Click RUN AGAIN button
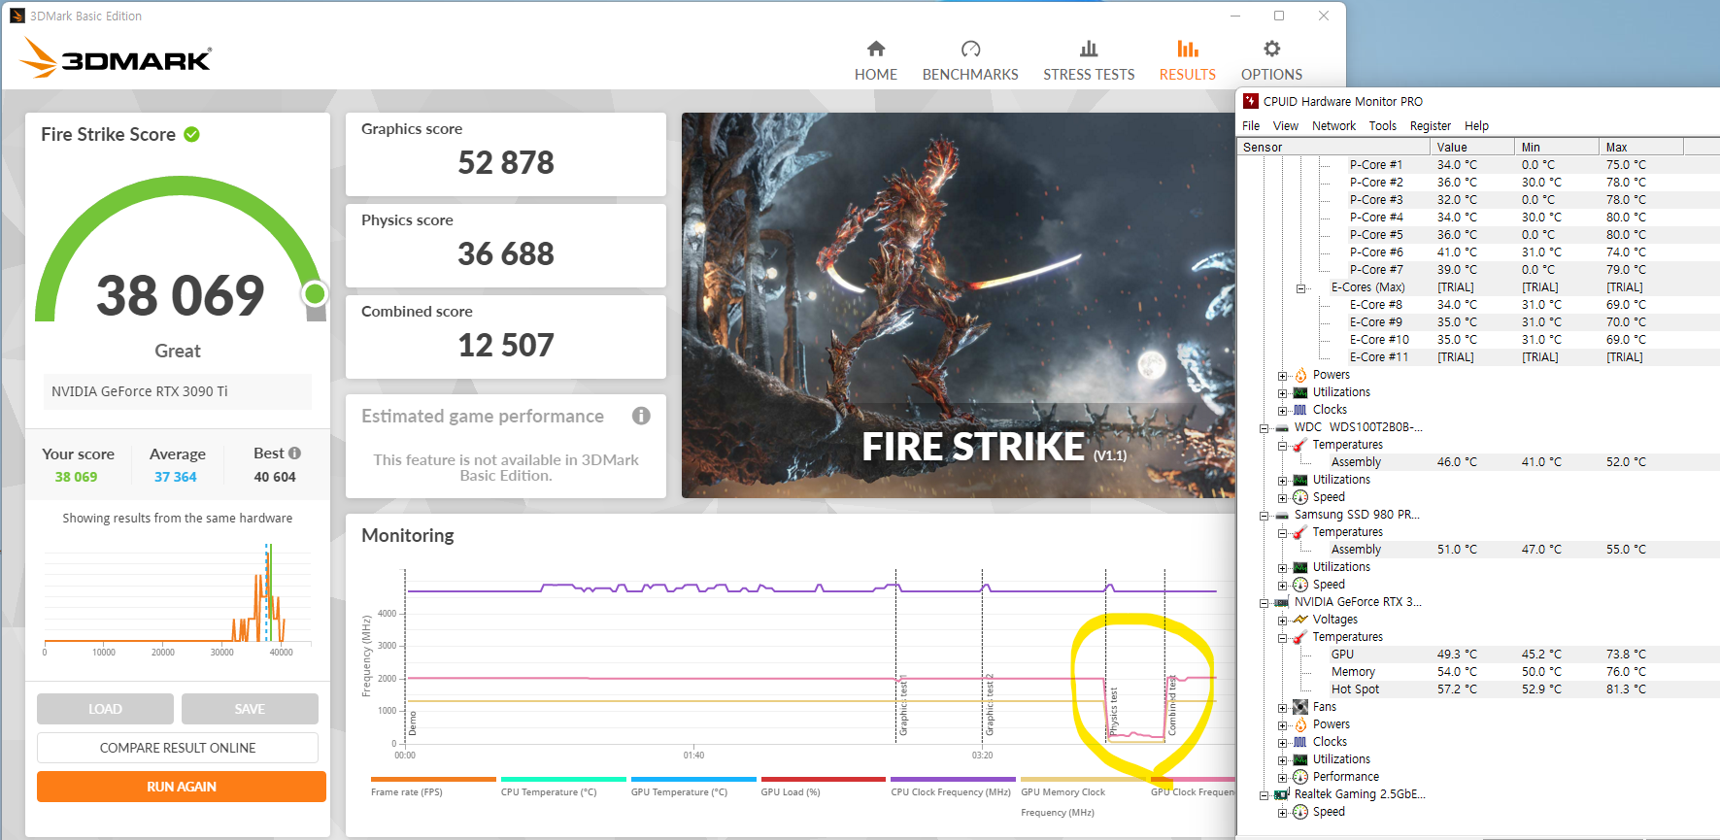The height and width of the screenshot is (840, 1720). 182,787
